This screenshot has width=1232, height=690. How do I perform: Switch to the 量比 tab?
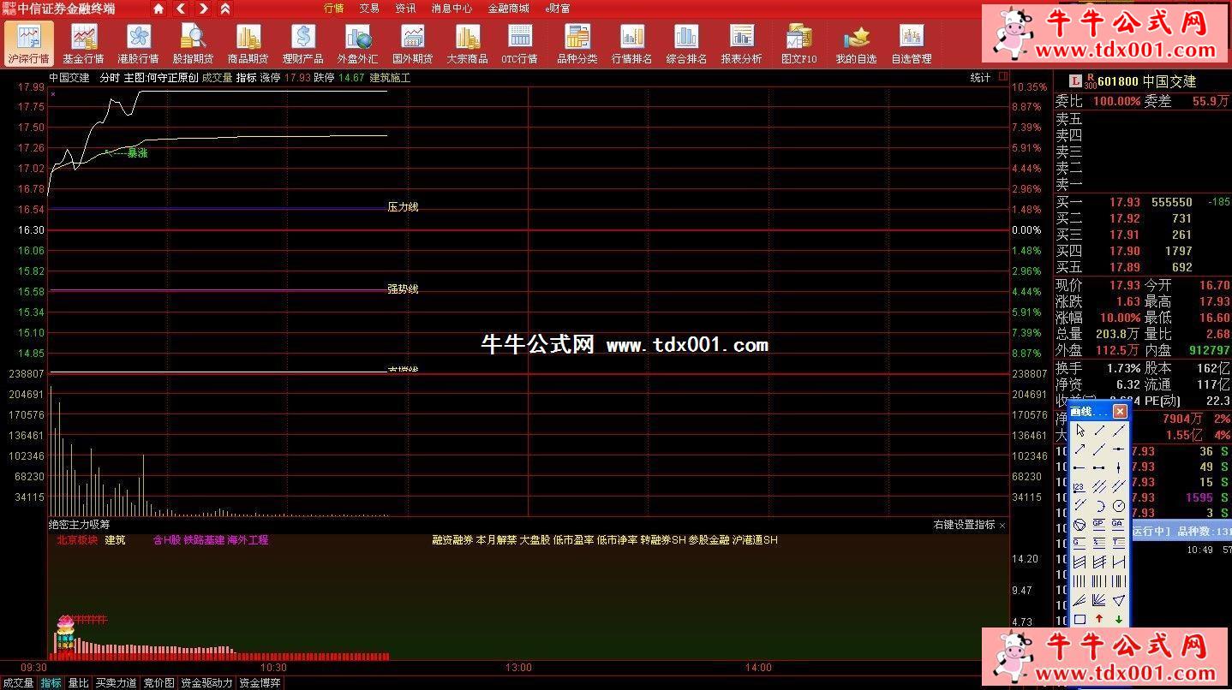pyautogui.click(x=78, y=683)
